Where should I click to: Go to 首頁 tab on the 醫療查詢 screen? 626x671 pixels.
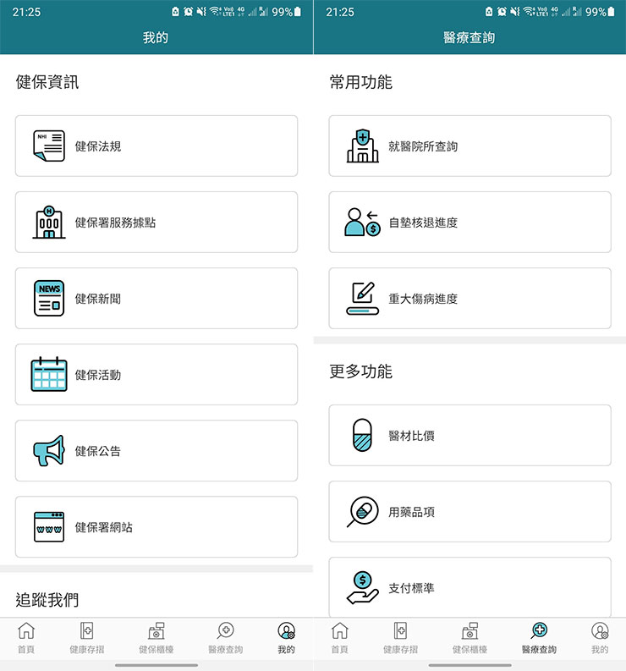pos(339,638)
